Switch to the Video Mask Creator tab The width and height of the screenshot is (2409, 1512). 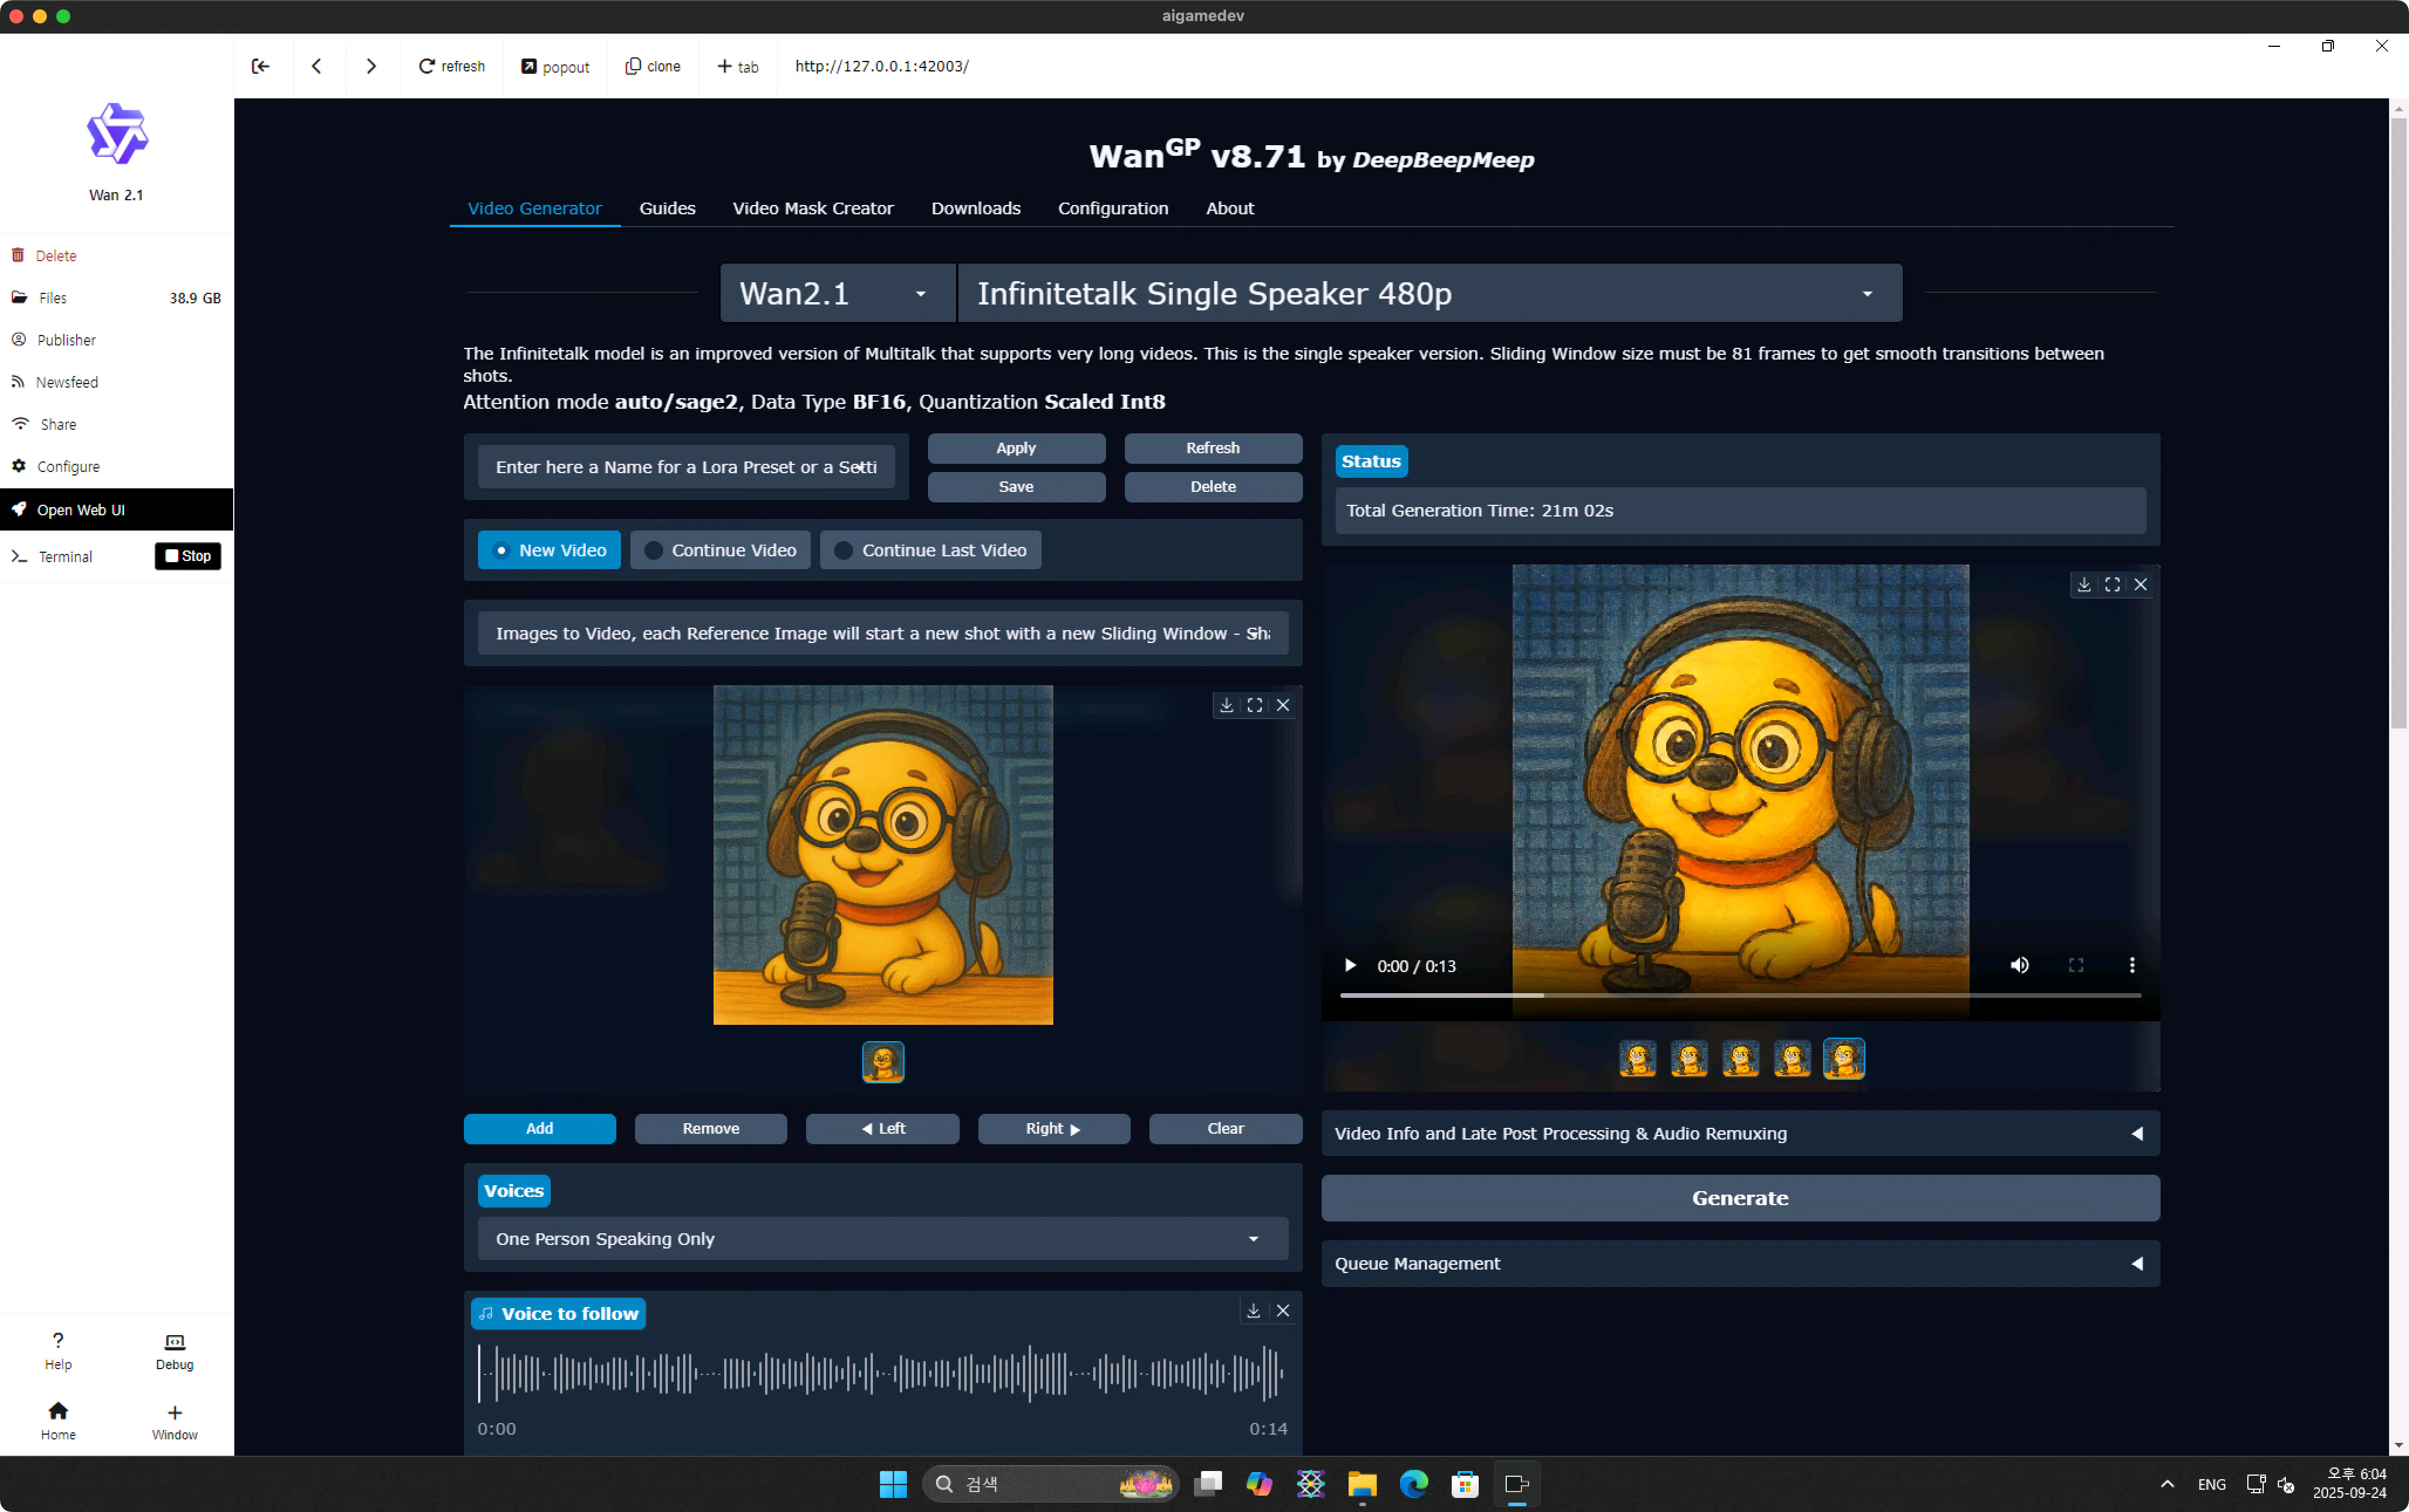coord(813,208)
